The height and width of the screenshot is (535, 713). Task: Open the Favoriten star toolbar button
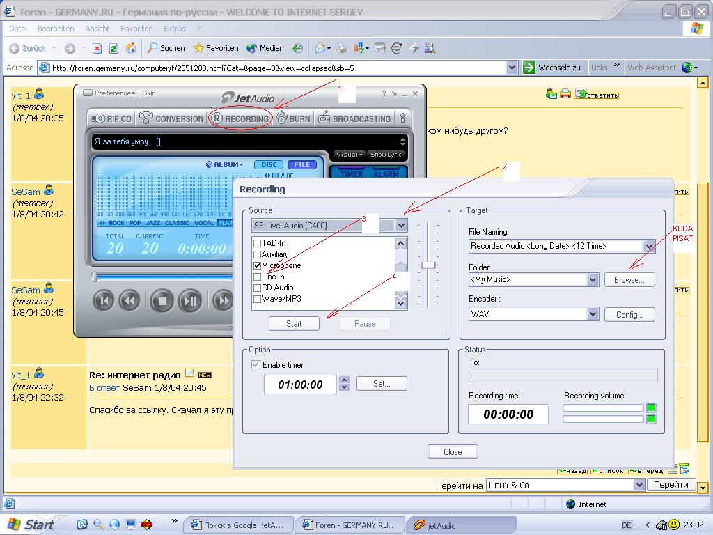[216, 48]
